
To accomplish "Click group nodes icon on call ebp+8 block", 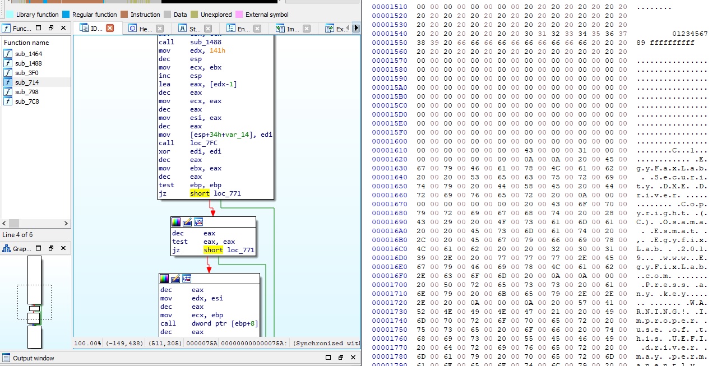I will pyautogui.click(x=187, y=279).
